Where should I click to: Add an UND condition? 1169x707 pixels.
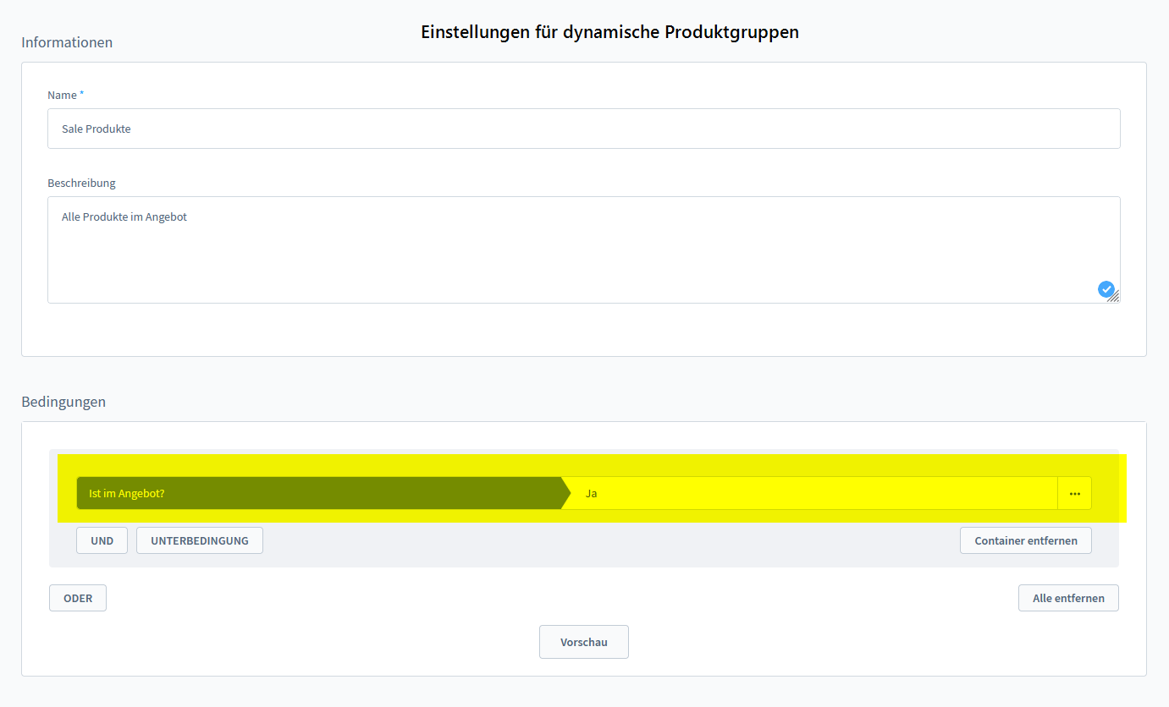[102, 540]
